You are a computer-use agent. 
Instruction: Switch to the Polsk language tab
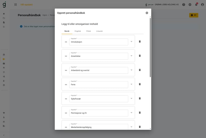tap(89, 31)
